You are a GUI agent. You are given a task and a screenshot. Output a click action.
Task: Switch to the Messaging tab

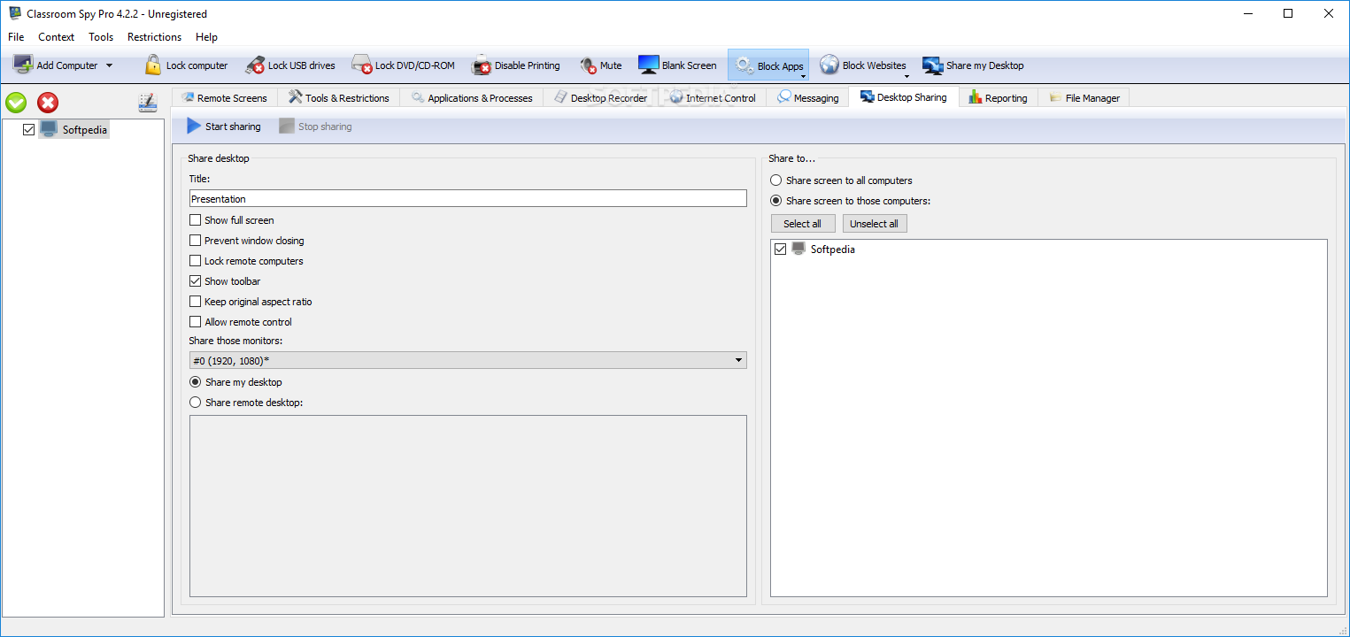pos(807,98)
